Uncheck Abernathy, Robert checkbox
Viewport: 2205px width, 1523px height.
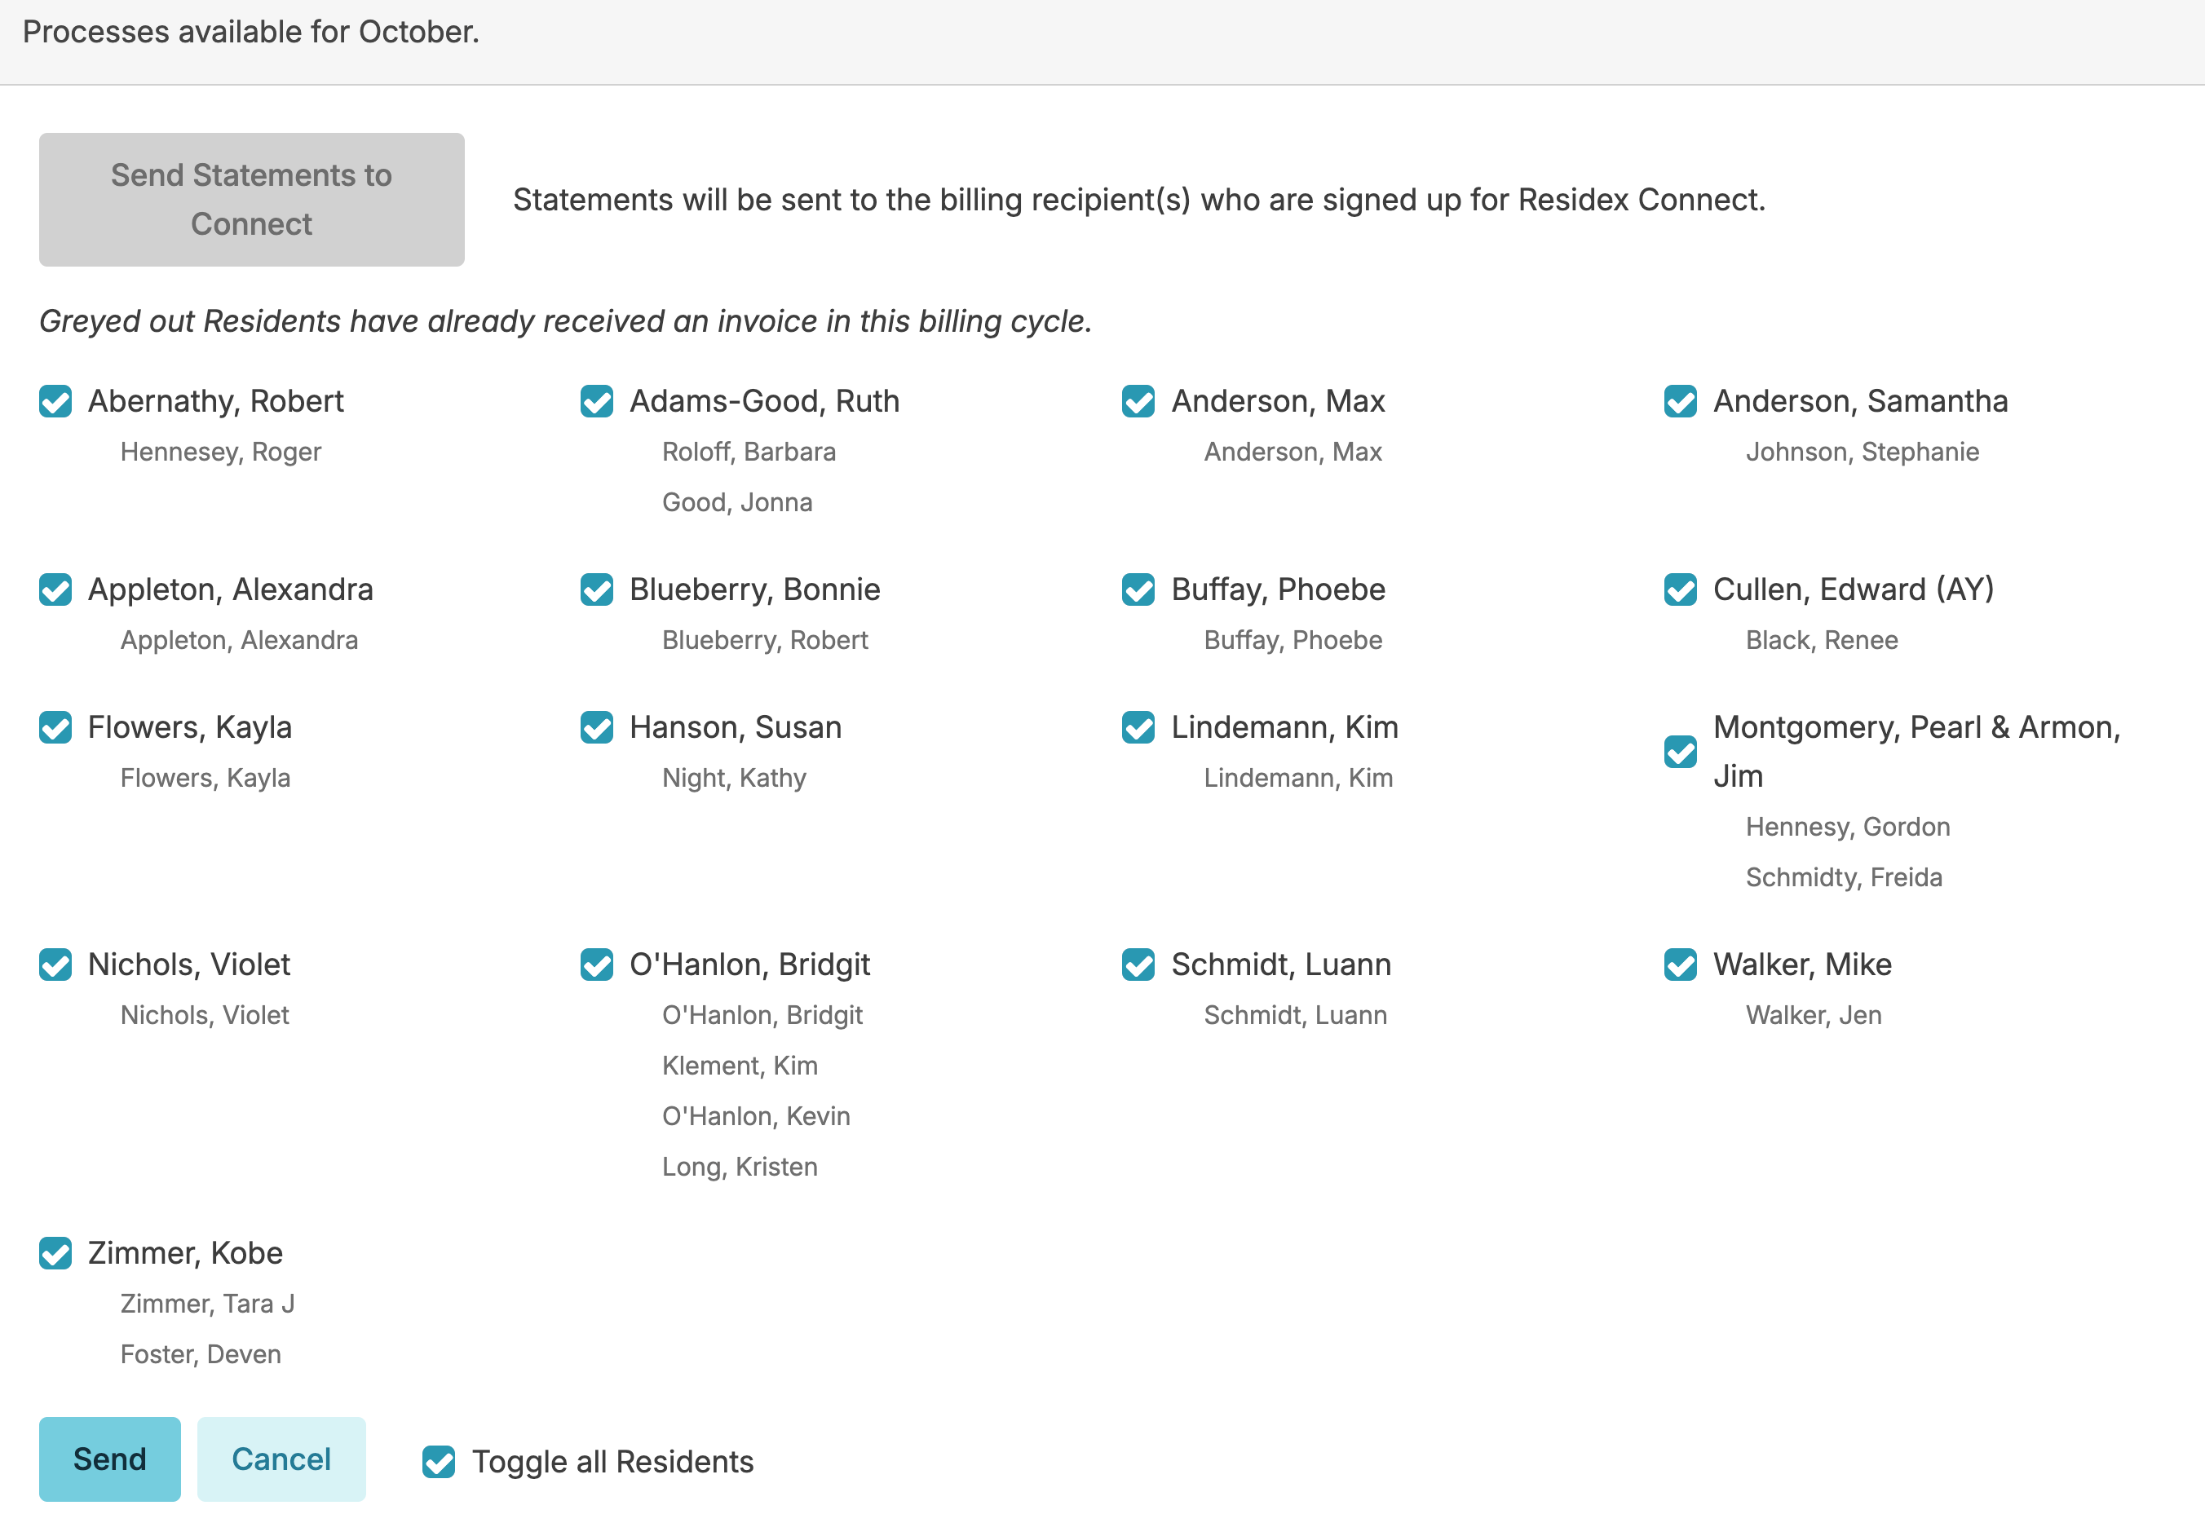pos(55,402)
